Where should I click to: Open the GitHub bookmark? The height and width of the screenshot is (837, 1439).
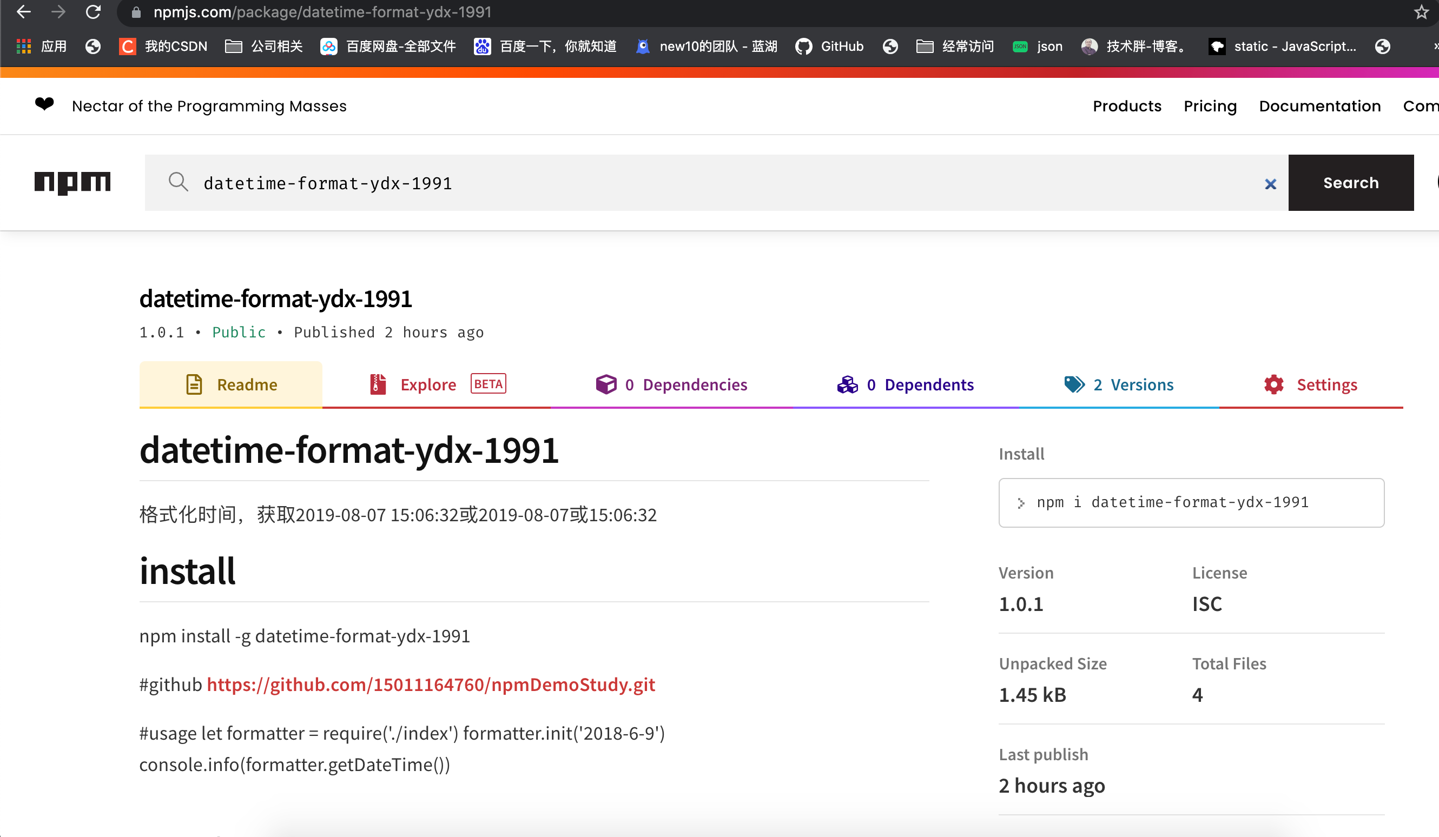[x=830, y=46]
